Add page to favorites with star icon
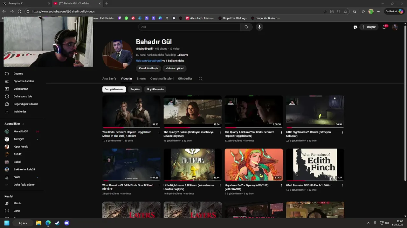 tap(345, 11)
